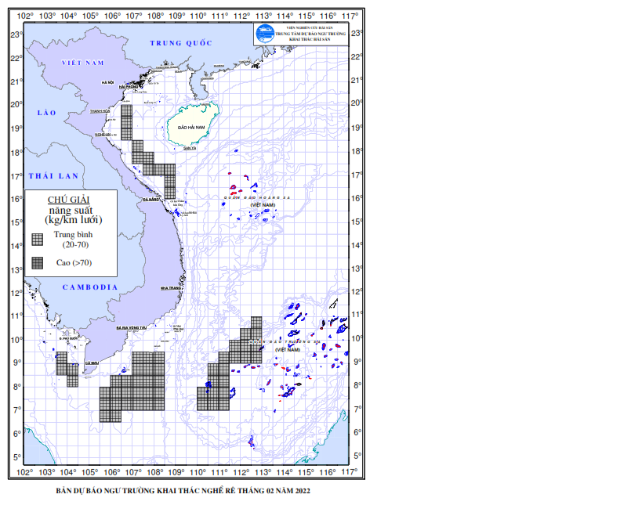Image resolution: width=642 pixels, height=505 pixels.
Task: Click the CAMBODIA label
Action: (x=90, y=287)
